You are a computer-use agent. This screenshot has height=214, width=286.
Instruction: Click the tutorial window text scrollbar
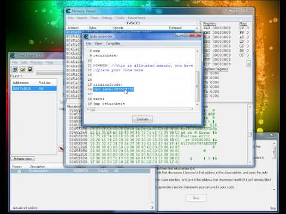(274, 152)
